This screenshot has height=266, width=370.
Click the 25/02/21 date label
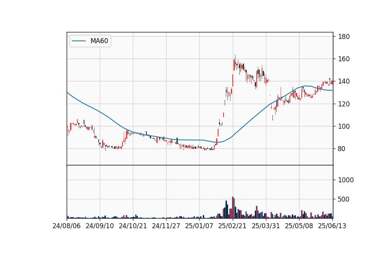232,226
